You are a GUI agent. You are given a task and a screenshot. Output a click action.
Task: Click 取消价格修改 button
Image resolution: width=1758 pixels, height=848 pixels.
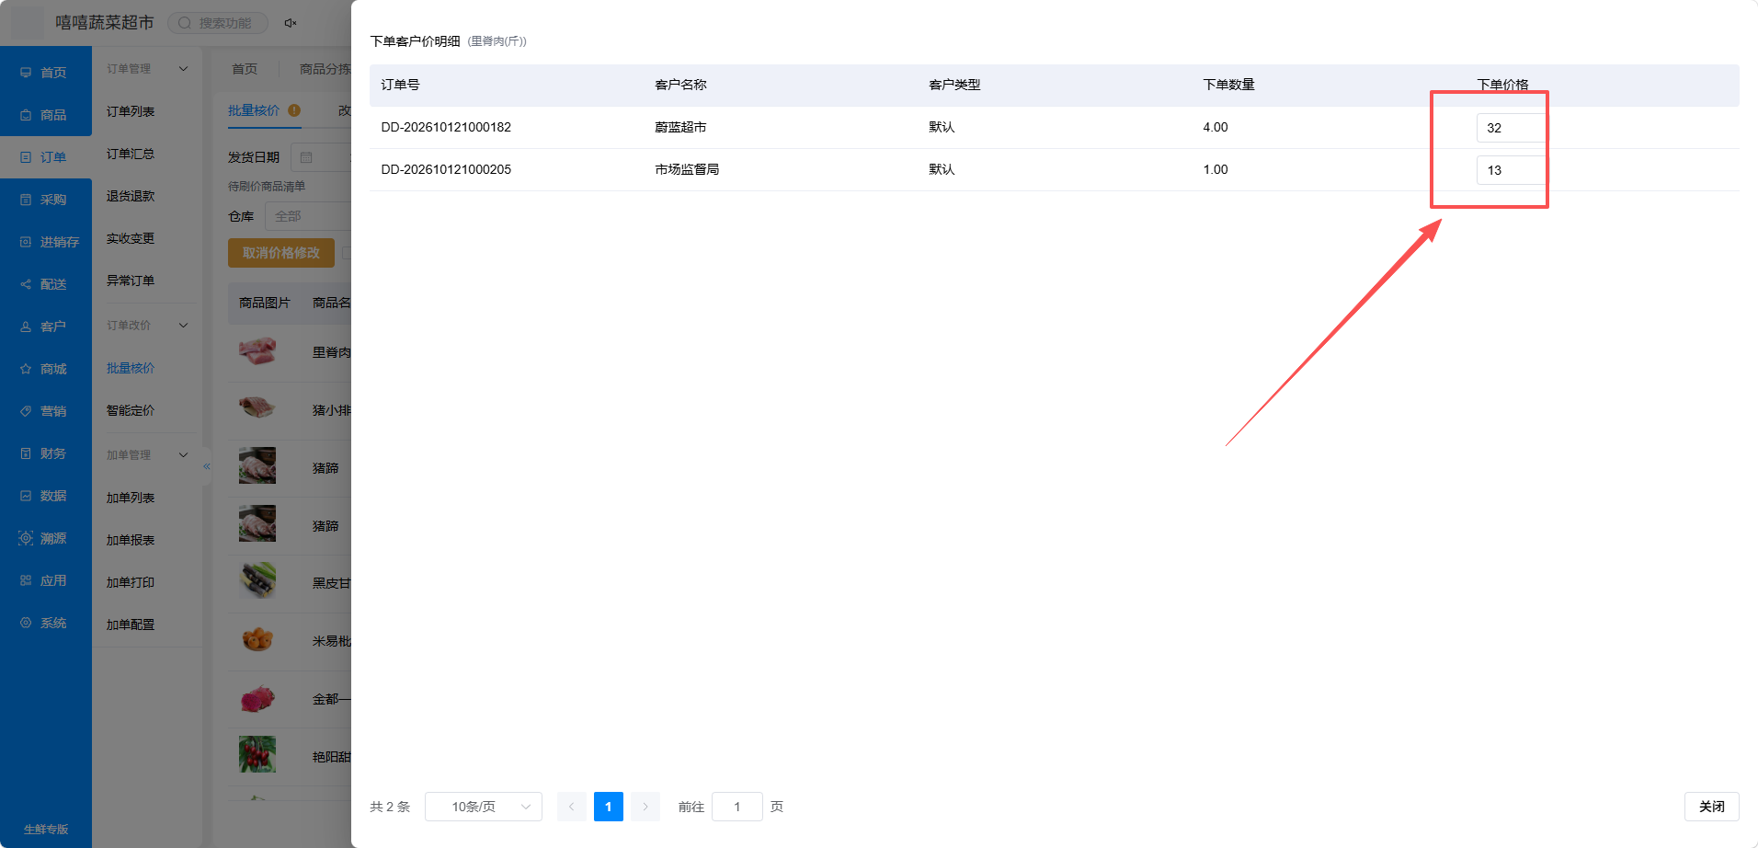(281, 253)
